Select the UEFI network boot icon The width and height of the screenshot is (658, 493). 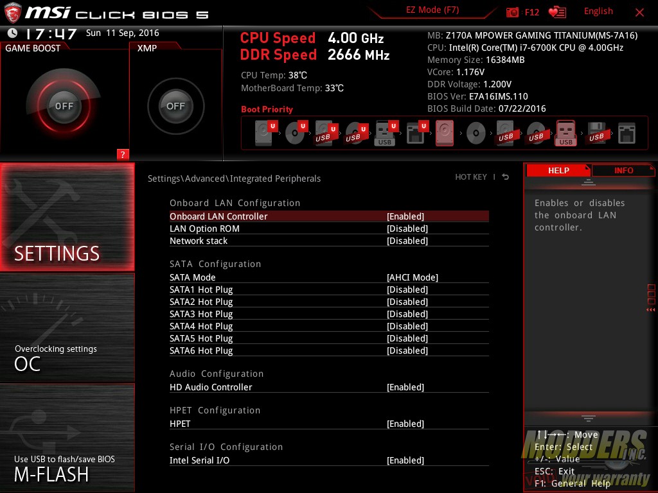(x=416, y=134)
